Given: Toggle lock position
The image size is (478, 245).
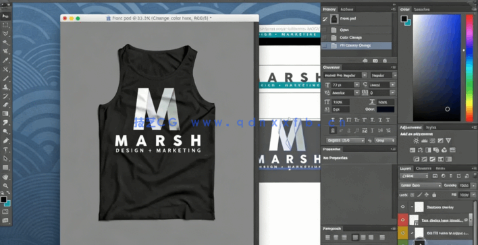Looking at the screenshot, I should click(427, 195).
